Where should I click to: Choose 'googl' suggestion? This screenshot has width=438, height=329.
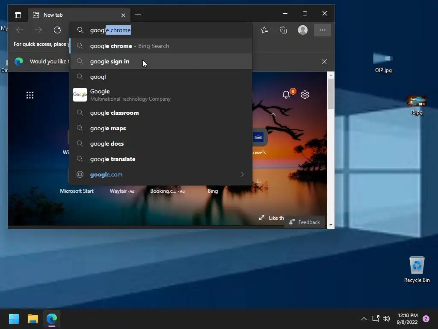(x=161, y=77)
